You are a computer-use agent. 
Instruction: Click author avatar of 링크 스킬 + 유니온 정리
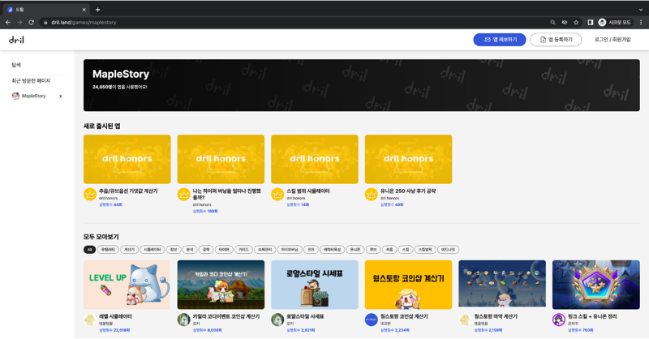coord(559,320)
